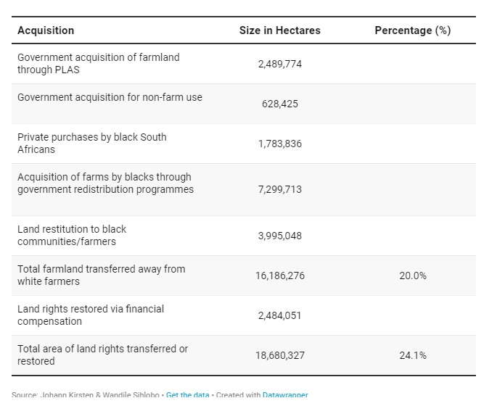Open the Datawrapper link in footer
Viewport: 497px width, 406px height.
tap(285, 395)
